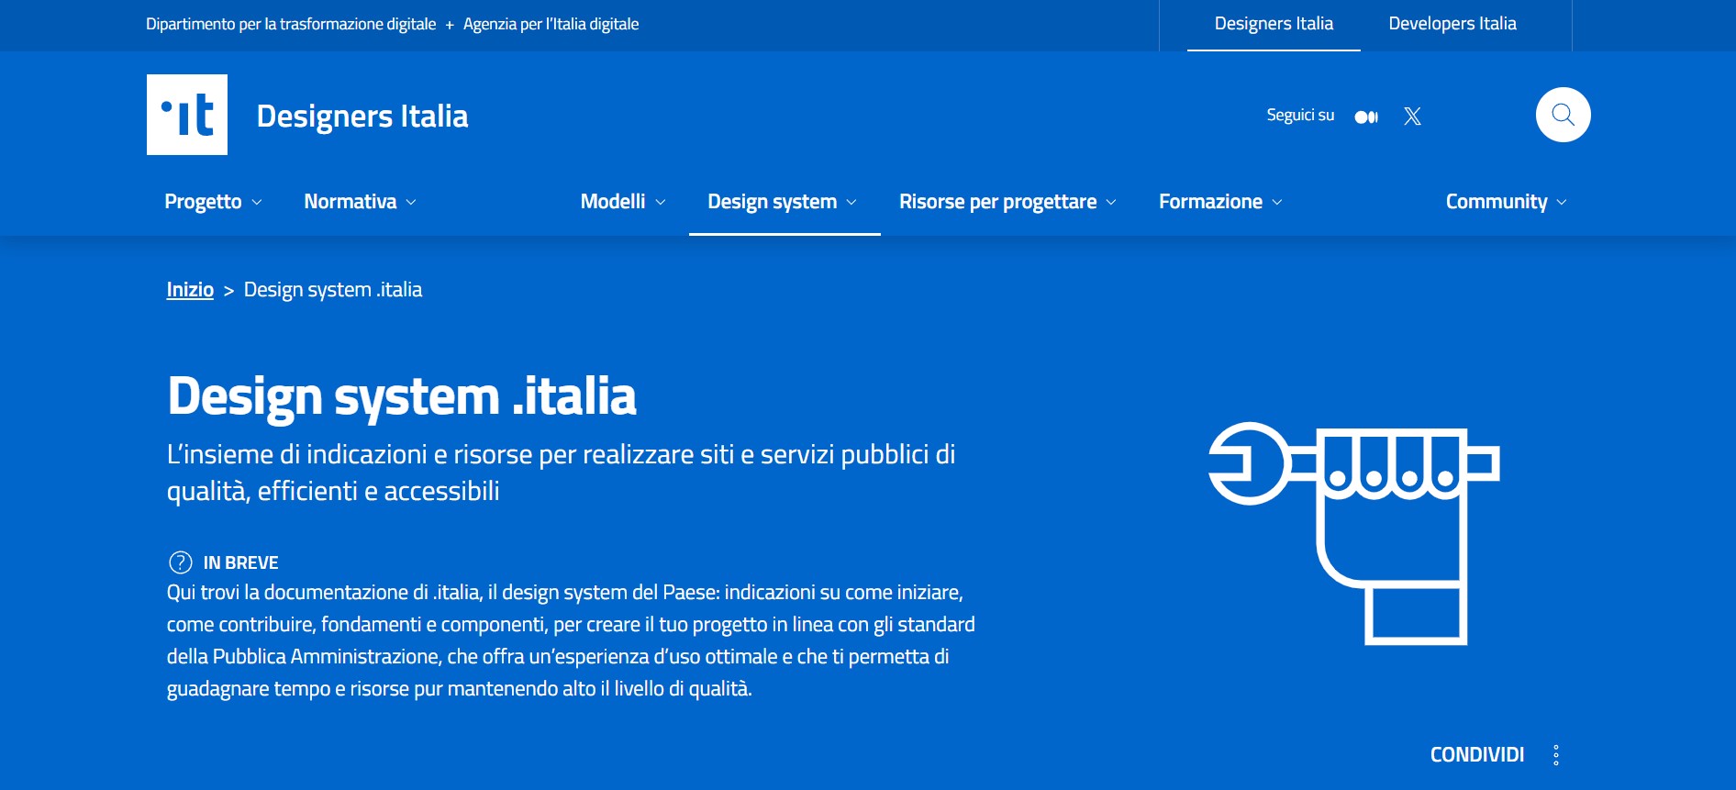This screenshot has height=790, width=1736.
Task: Open Dipartimento per la trasformazione digitale link
Action: tap(291, 25)
